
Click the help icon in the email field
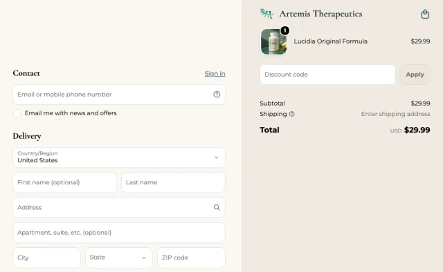pyautogui.click(x=217, y=95)
